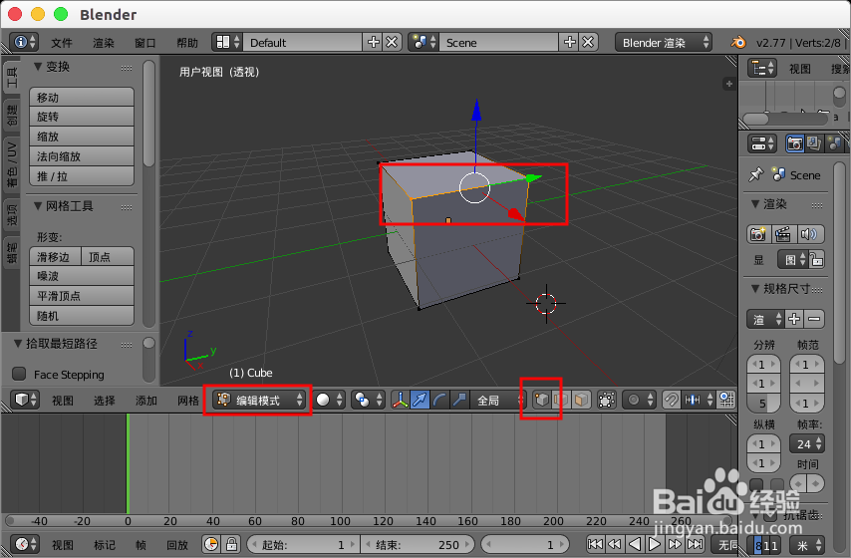Add a new screen layout next to Default

pos(374,42)
